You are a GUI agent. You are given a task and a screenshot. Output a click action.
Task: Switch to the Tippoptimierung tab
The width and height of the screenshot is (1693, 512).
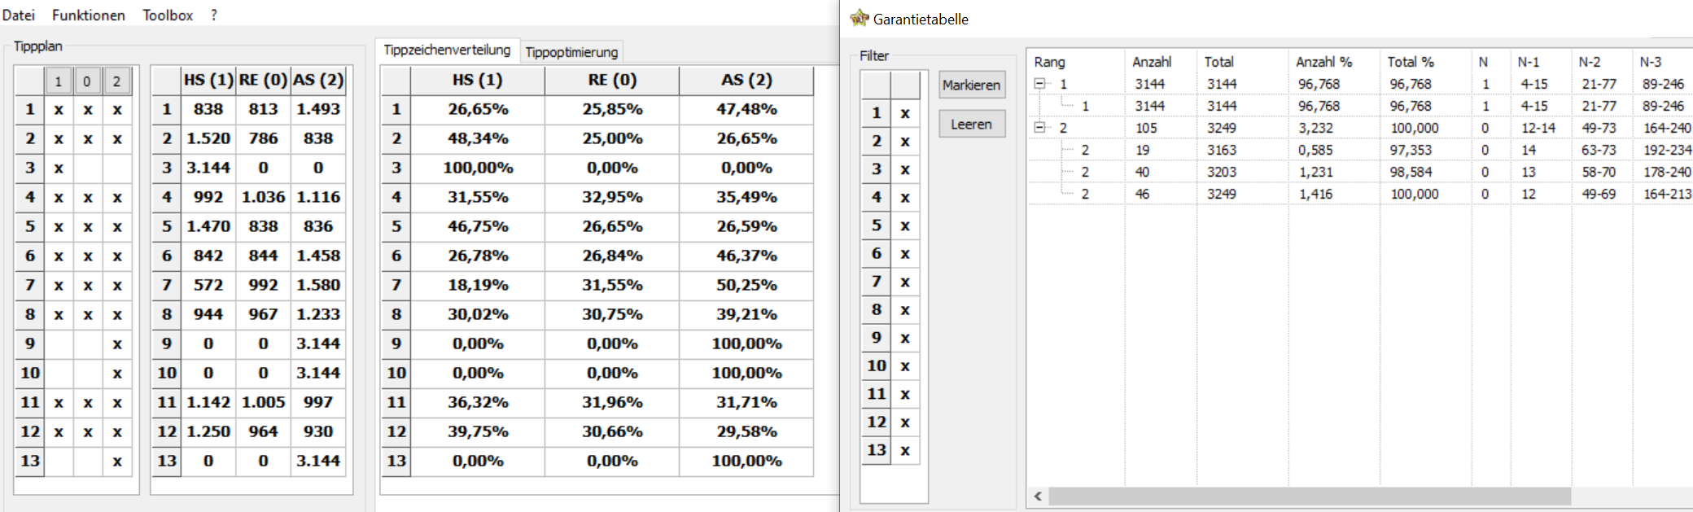[x=571, y=52]
